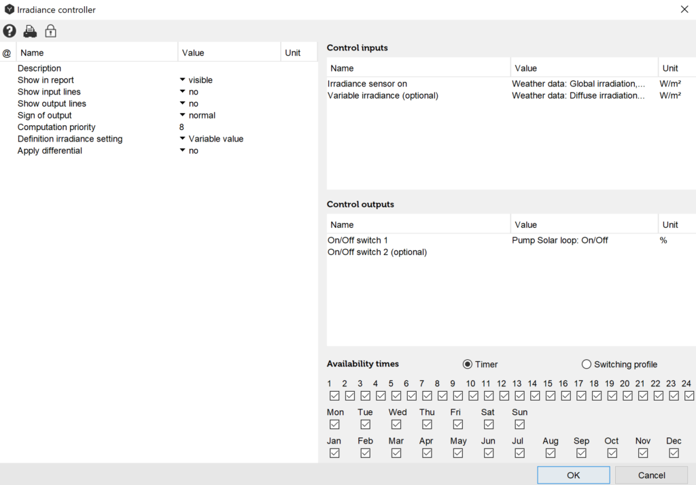Close the Irradiance controller dialog

[684, 10]
